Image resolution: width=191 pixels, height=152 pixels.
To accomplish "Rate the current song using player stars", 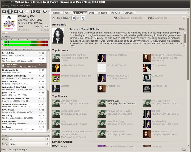I will tap(24, 30).
